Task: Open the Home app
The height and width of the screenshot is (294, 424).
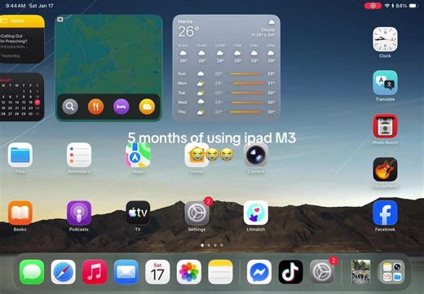Action: [197, 155]
